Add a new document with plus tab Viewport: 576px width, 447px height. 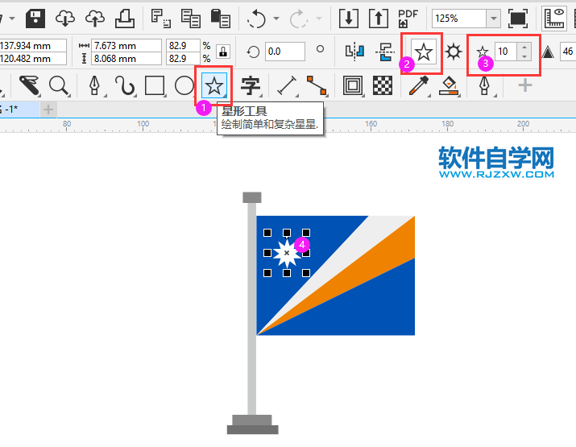point(48,110)
